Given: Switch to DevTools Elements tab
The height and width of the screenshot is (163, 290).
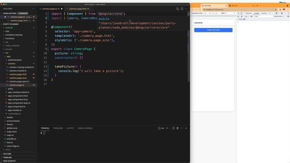Looking at the screenshot, I should point(248,13).
